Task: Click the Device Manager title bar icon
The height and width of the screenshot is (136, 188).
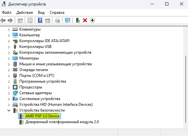Action: coord(4,4)
